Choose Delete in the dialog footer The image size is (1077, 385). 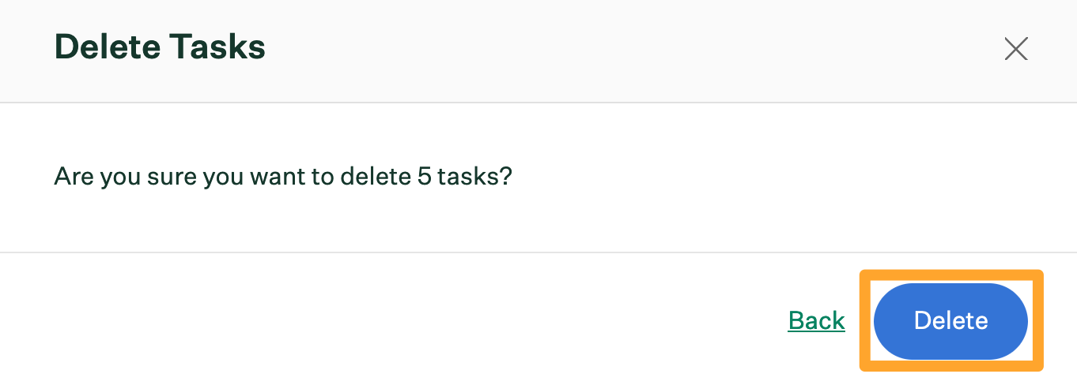click(950, 321)
